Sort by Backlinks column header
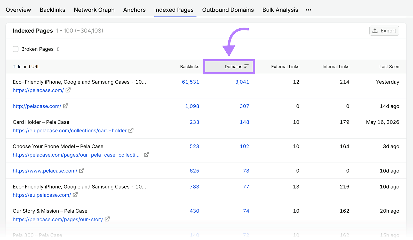 190,67
